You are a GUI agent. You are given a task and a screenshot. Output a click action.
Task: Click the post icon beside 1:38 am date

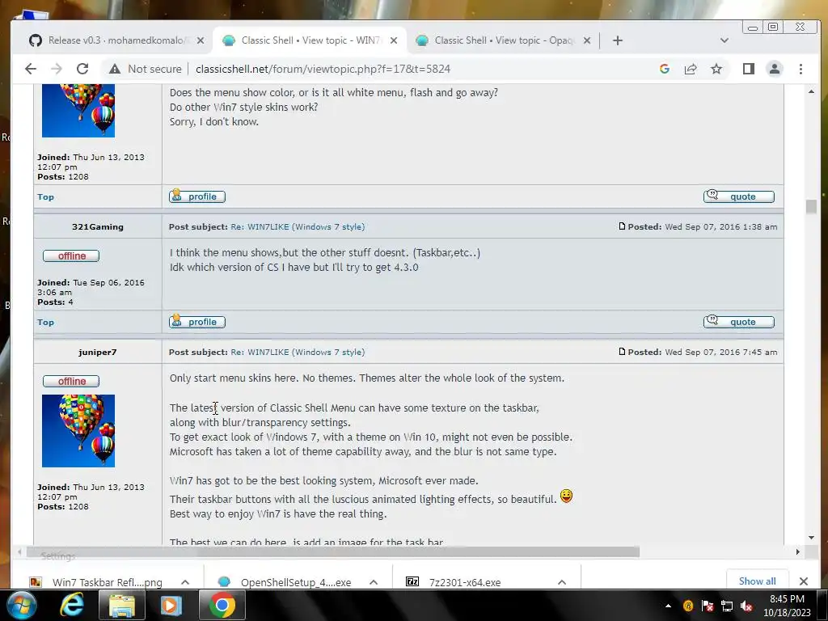pos(622,226)
